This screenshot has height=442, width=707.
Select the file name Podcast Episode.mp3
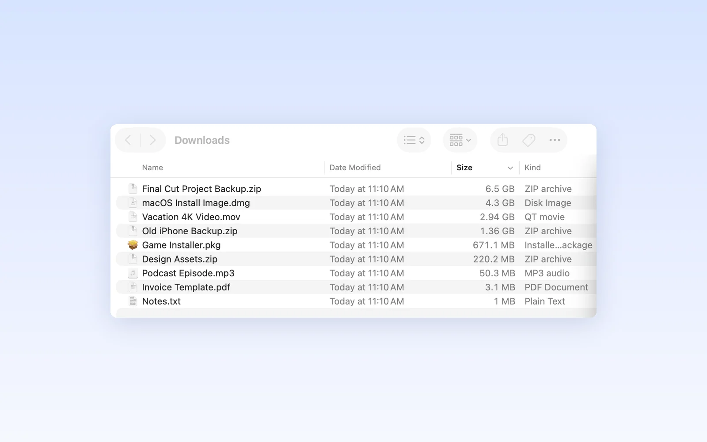[188, 273]
